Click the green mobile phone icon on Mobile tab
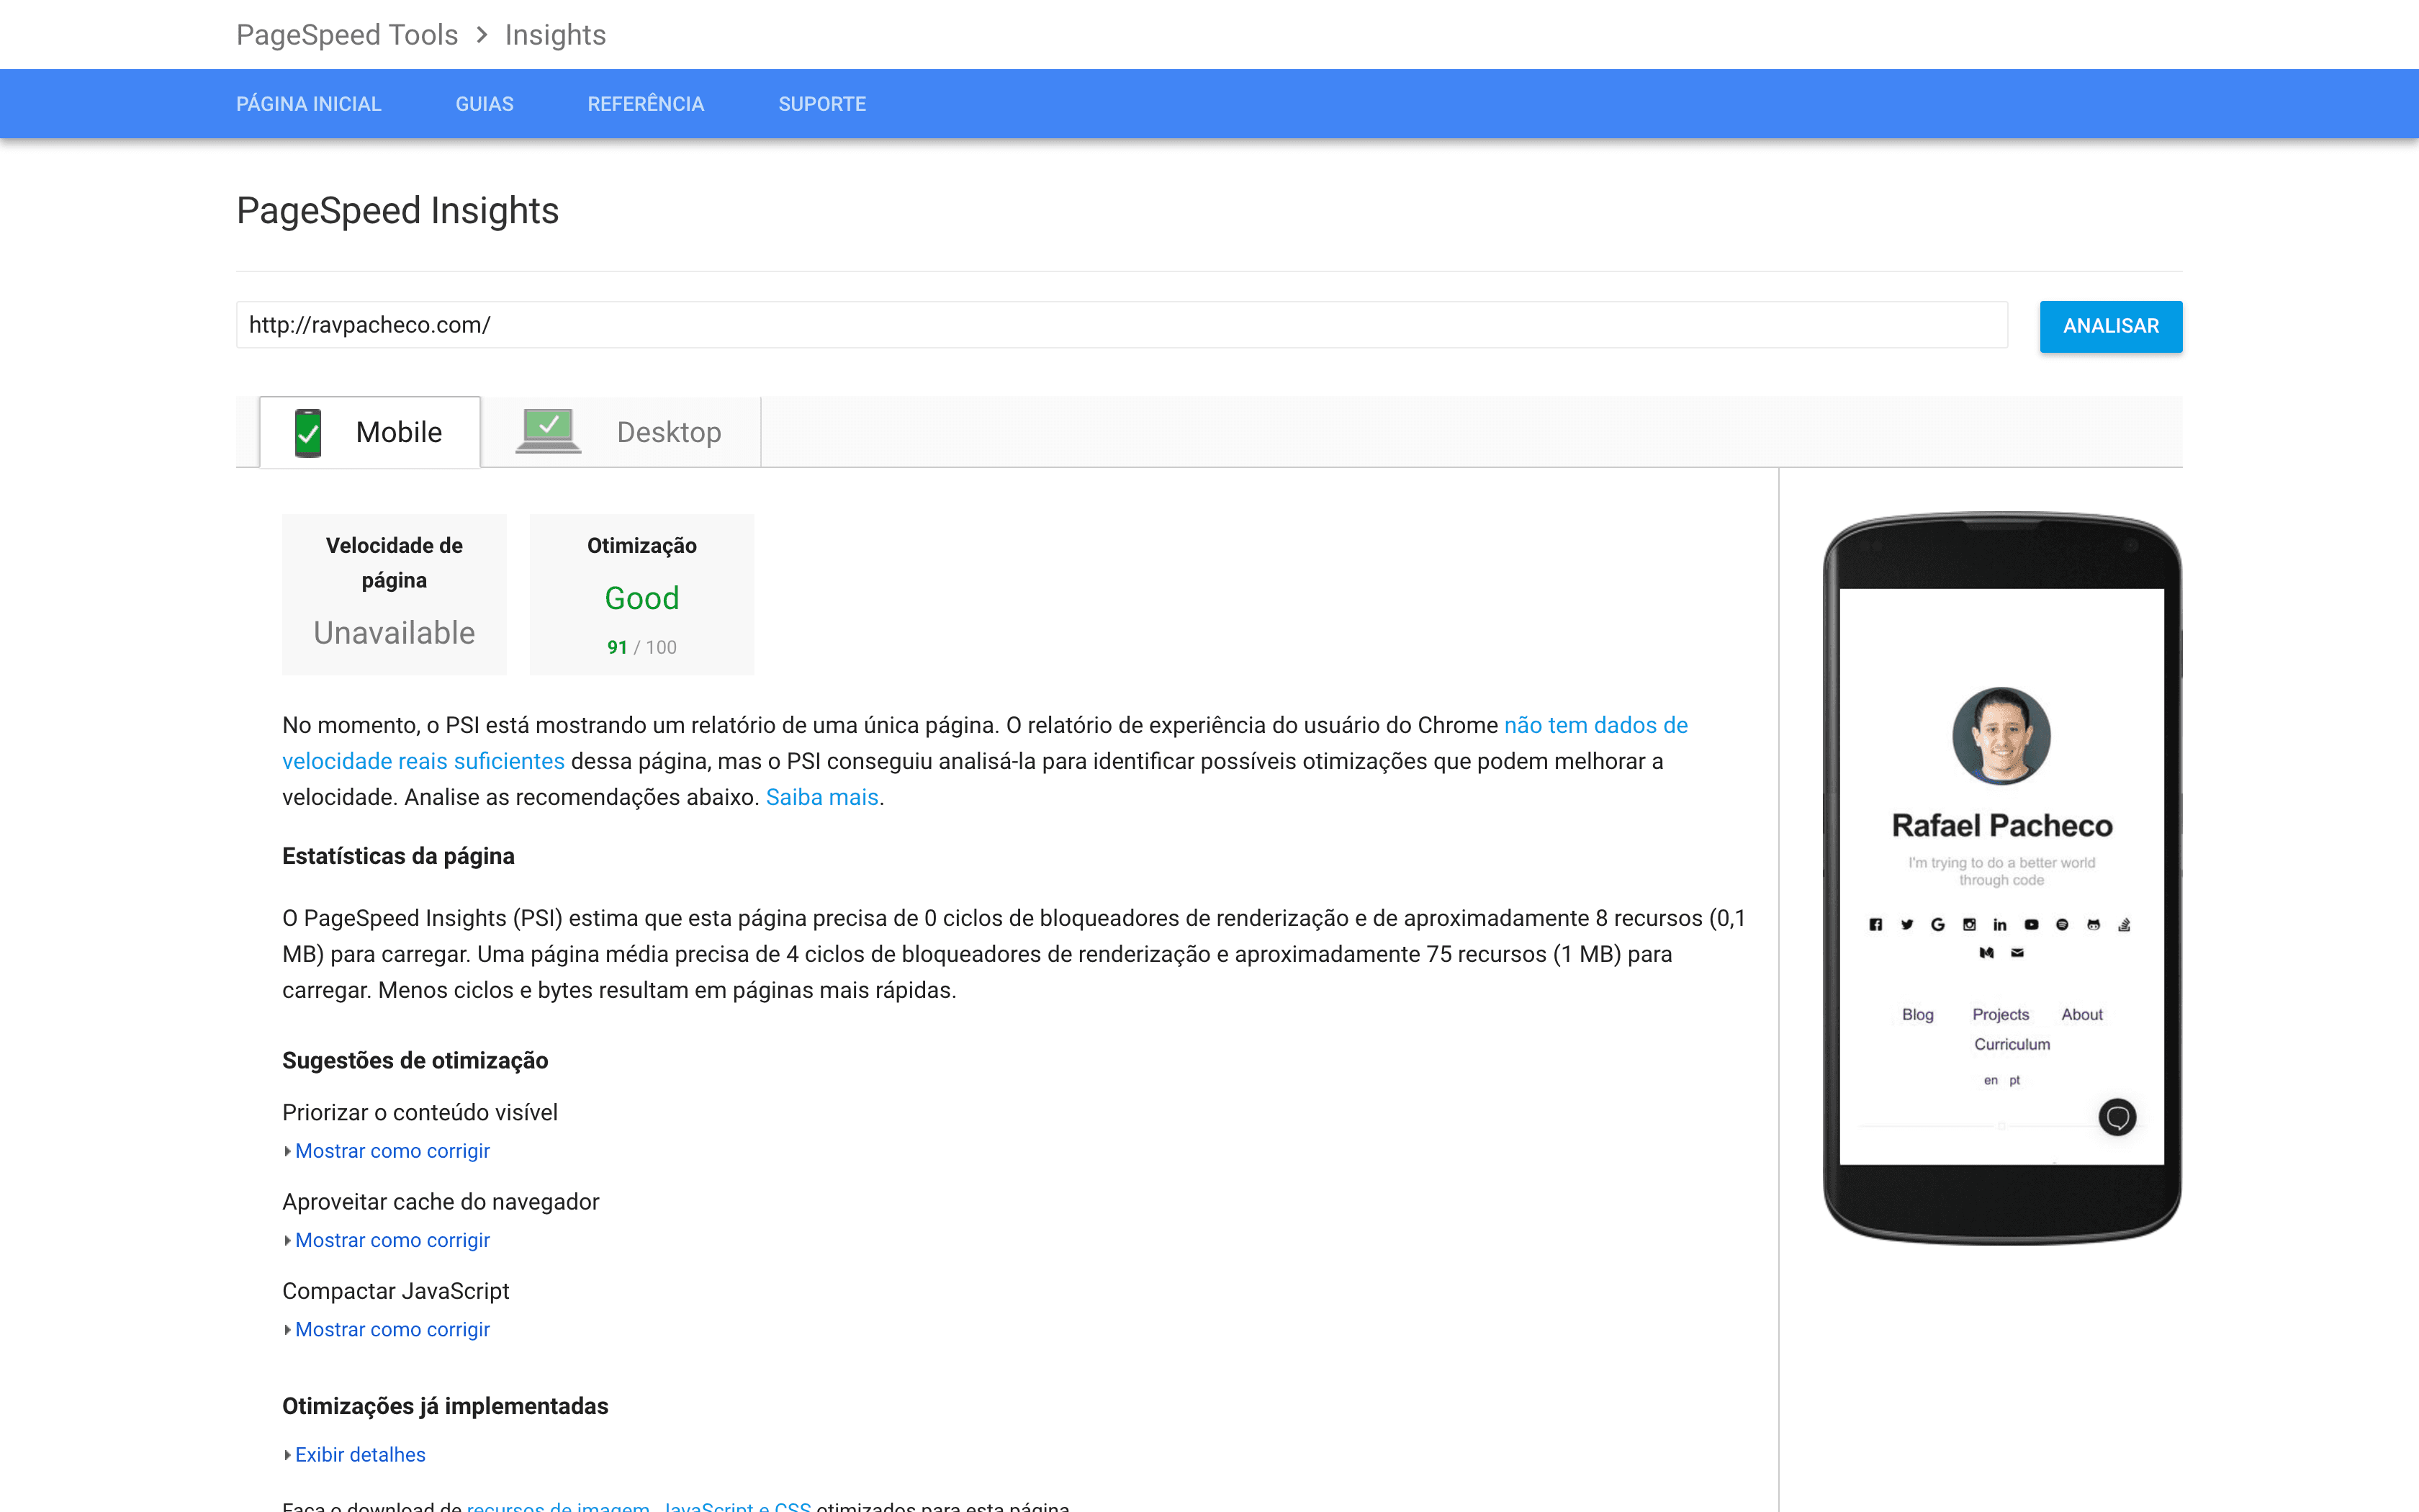2419x1512 pixels. 308,432
